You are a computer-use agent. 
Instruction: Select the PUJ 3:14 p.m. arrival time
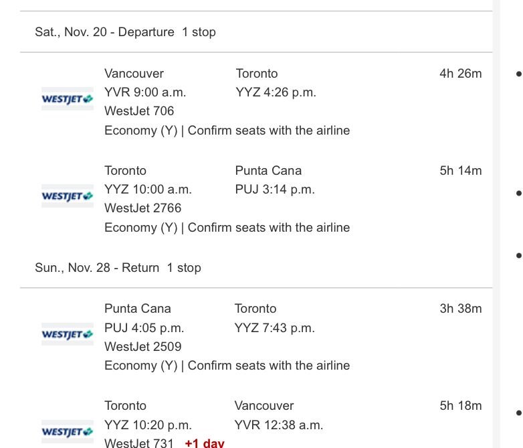[x=275, y=190]
